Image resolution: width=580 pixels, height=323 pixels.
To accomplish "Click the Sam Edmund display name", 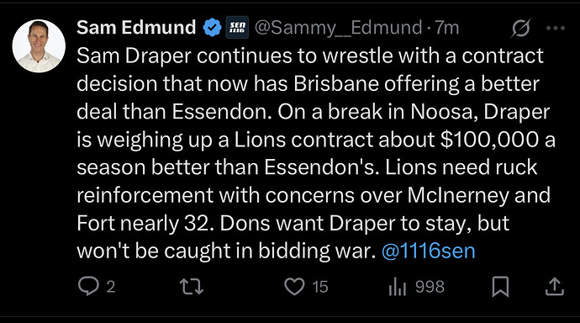I will click(136, 28).
